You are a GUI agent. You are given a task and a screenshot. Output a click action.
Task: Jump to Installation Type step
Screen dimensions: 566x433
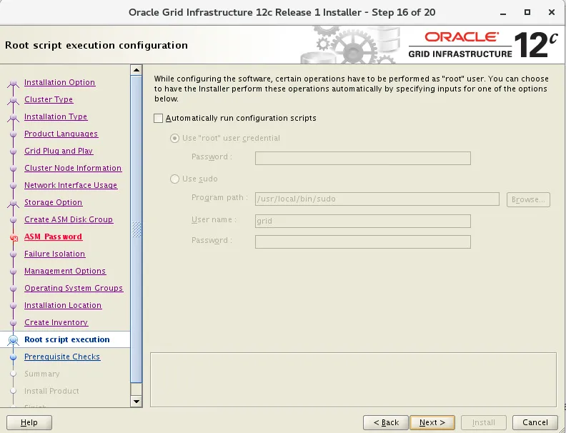coord(56,116)
